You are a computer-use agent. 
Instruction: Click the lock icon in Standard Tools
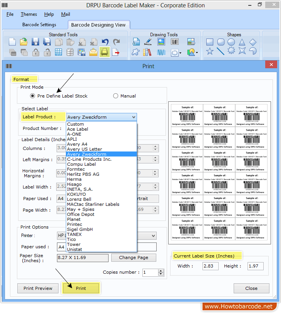(x=36, y=52)
